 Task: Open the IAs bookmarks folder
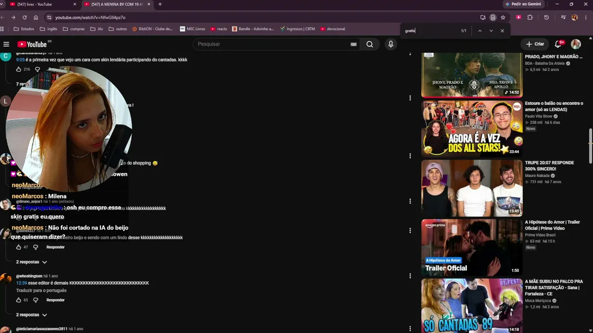click(x=96, y=29)
